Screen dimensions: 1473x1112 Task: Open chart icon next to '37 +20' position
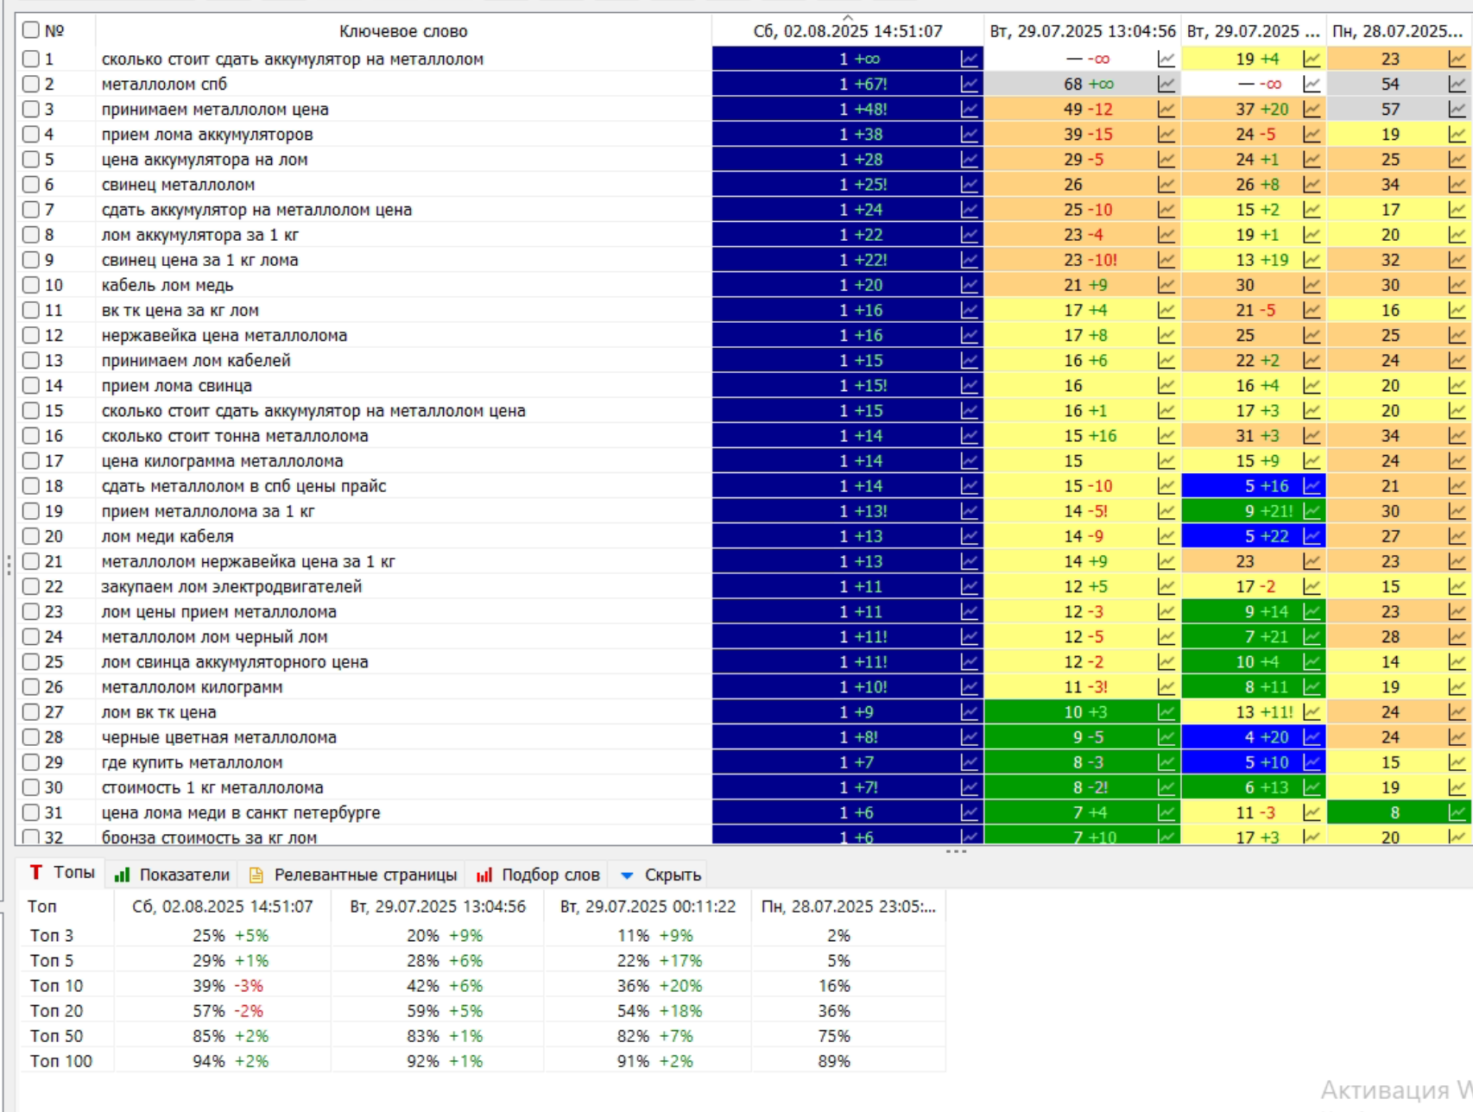pyautogui.click(x=1312, y=110)
